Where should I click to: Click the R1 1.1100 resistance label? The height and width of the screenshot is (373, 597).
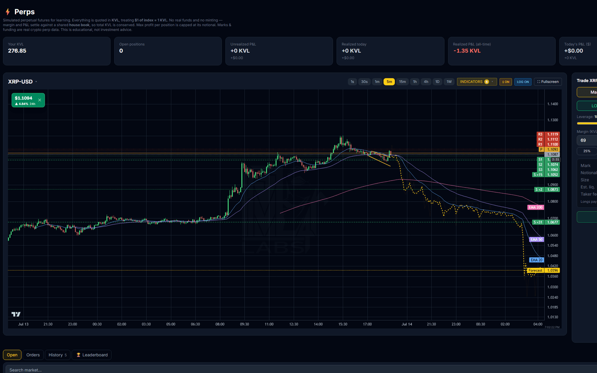coord(548,144)
